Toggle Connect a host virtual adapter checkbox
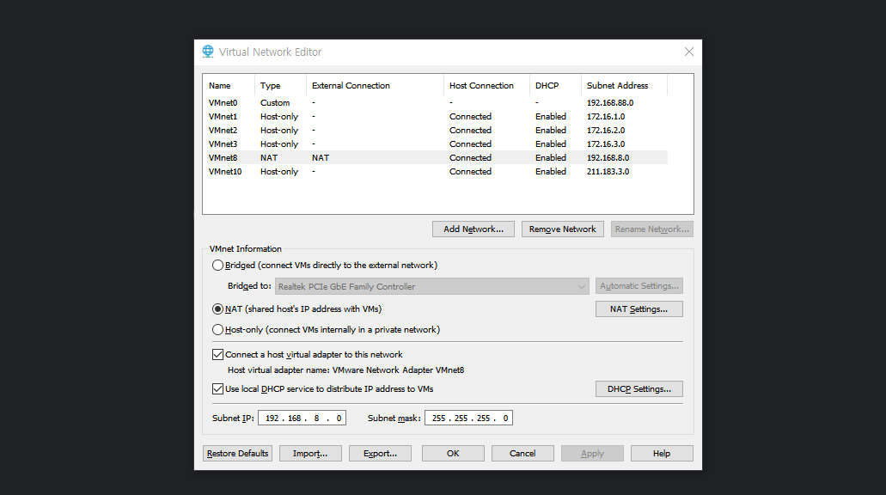Screen dimensions: 886x495 217,354
